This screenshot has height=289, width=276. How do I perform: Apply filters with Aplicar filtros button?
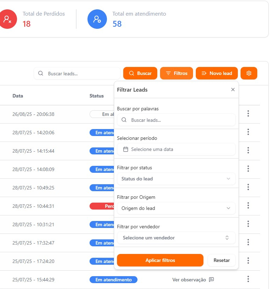(x=160, y=260)
